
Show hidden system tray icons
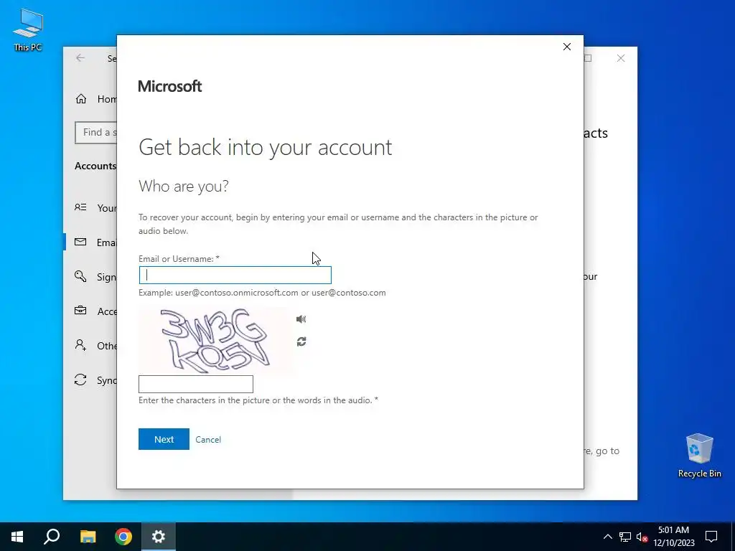[607, 537]
